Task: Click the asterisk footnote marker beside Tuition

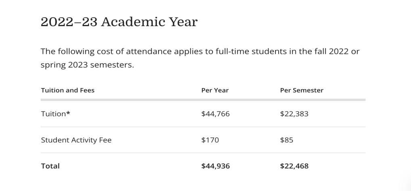Action: coord(68,113)
